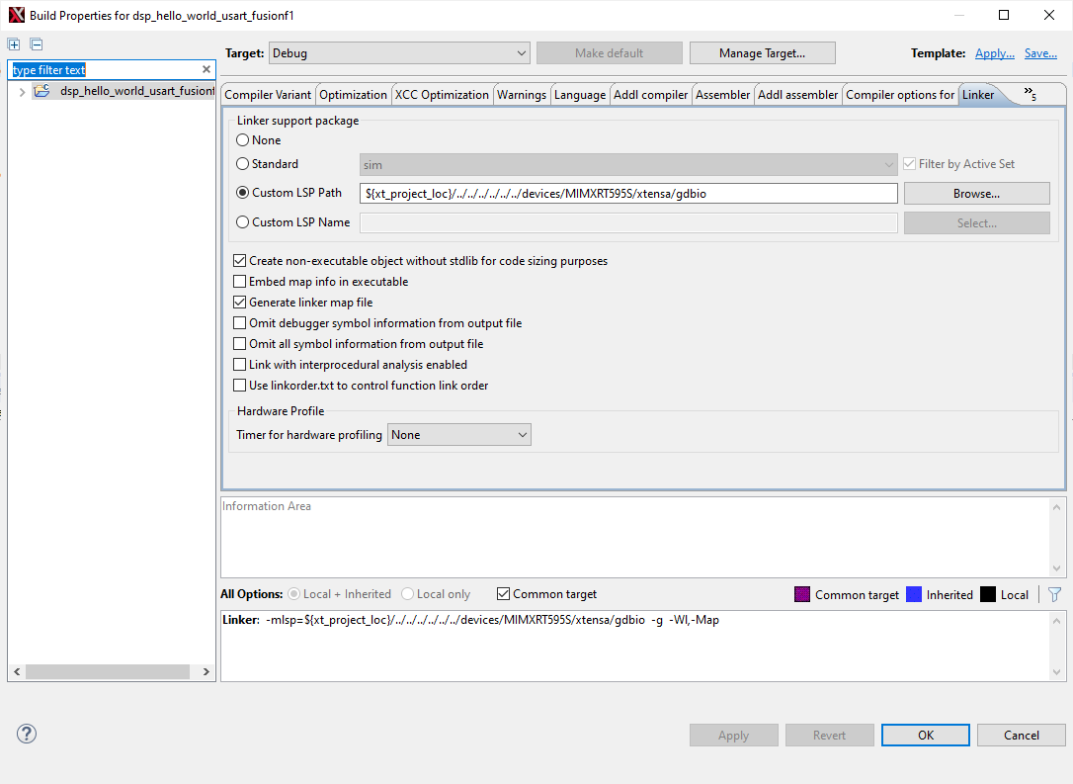The image size is (1073, 784).
Task: Enable Embed map info in executable
Action: click(x=240, y=282)
